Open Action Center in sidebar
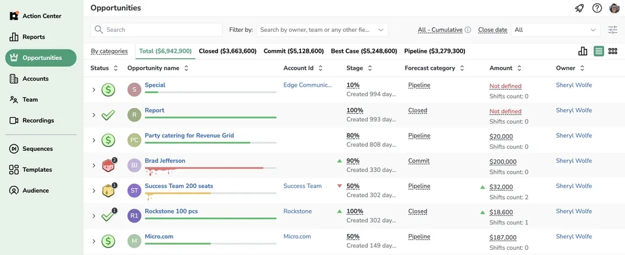 pyautogui.click(x=35, y=16)
